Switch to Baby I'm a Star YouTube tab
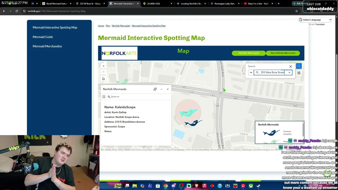The width and height of the screenshot is (338, 190). click(x=259, y=4)
